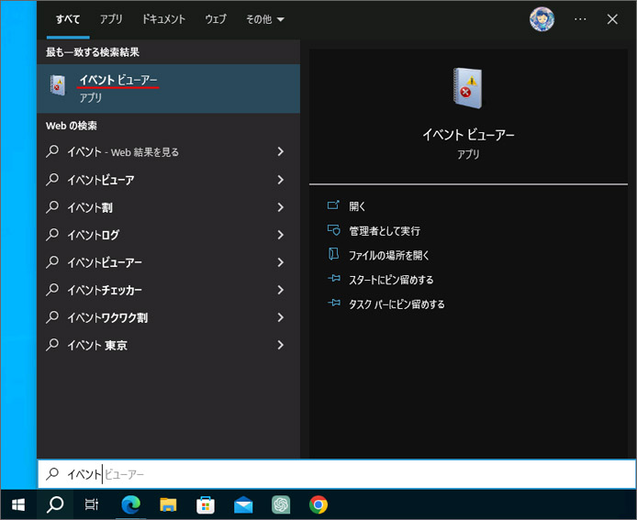The width and height of the screenshot is (637, 520).
Task: Open File Explorer from taskbar
Action: [168, 504]
